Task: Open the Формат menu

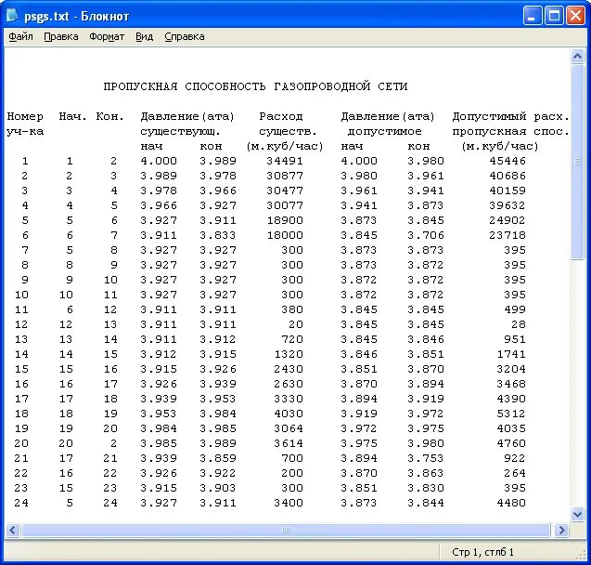Action: pos(107,36)
